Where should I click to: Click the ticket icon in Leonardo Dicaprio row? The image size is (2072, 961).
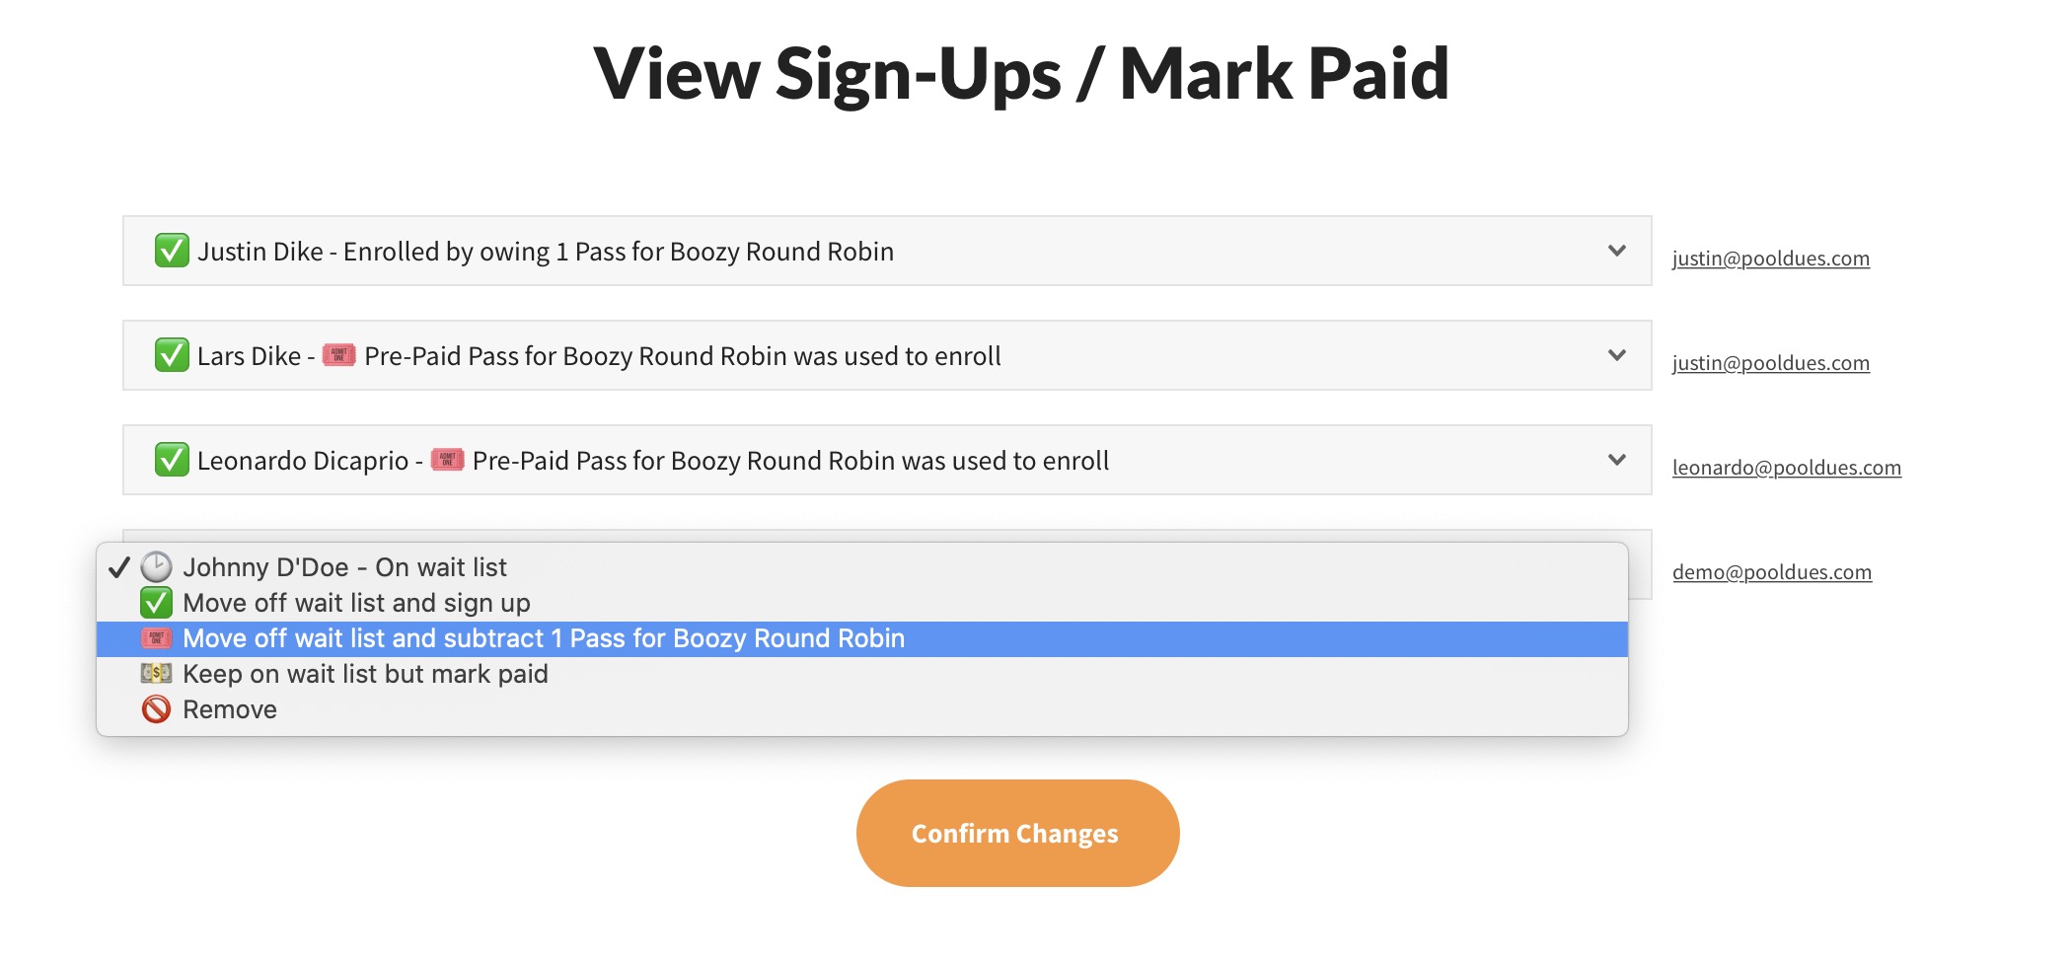pyautogui.click(x=447, y=460)
